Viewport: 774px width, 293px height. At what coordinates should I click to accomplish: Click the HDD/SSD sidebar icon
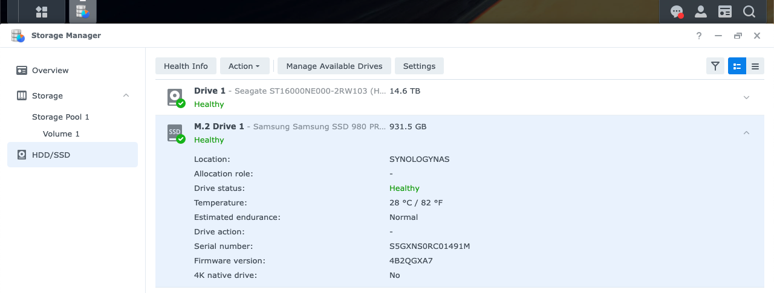coord(22,155)
